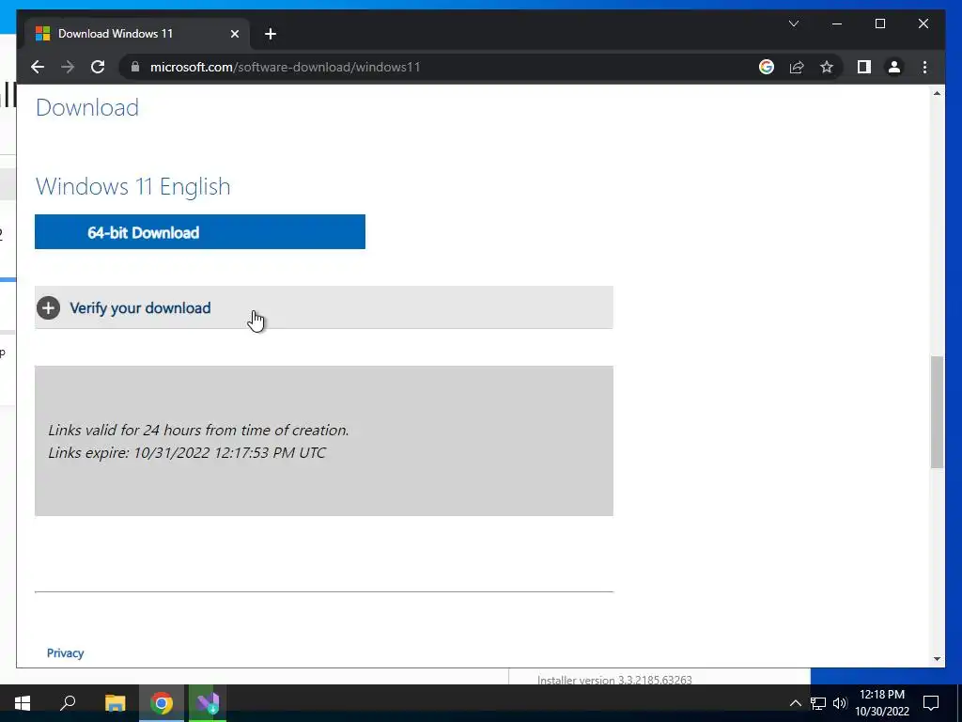Bookmark this page with the star
962x722 pixels.
tap(827, 67)
